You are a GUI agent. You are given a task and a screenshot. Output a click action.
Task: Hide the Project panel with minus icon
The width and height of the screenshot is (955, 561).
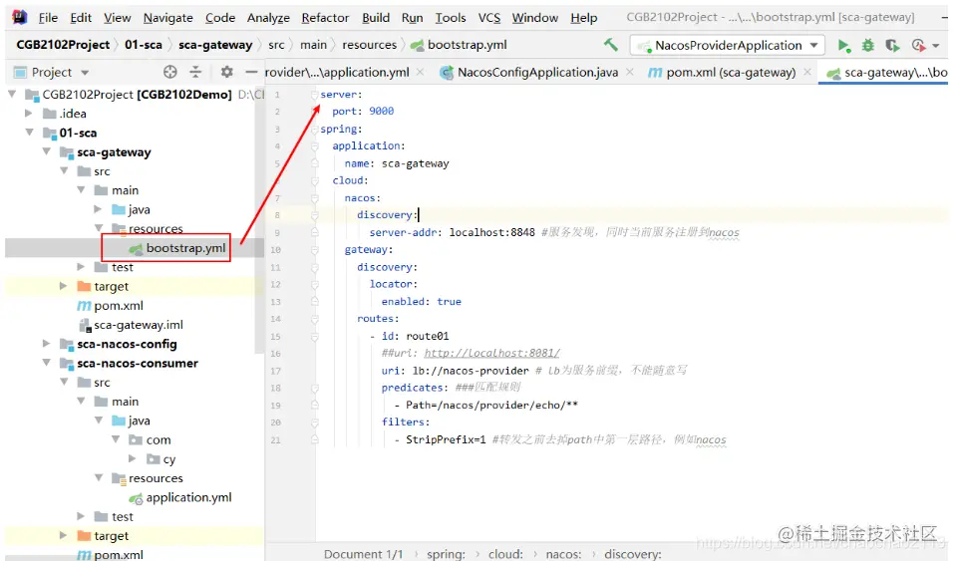pyautogui.click(x=251, y=72)
